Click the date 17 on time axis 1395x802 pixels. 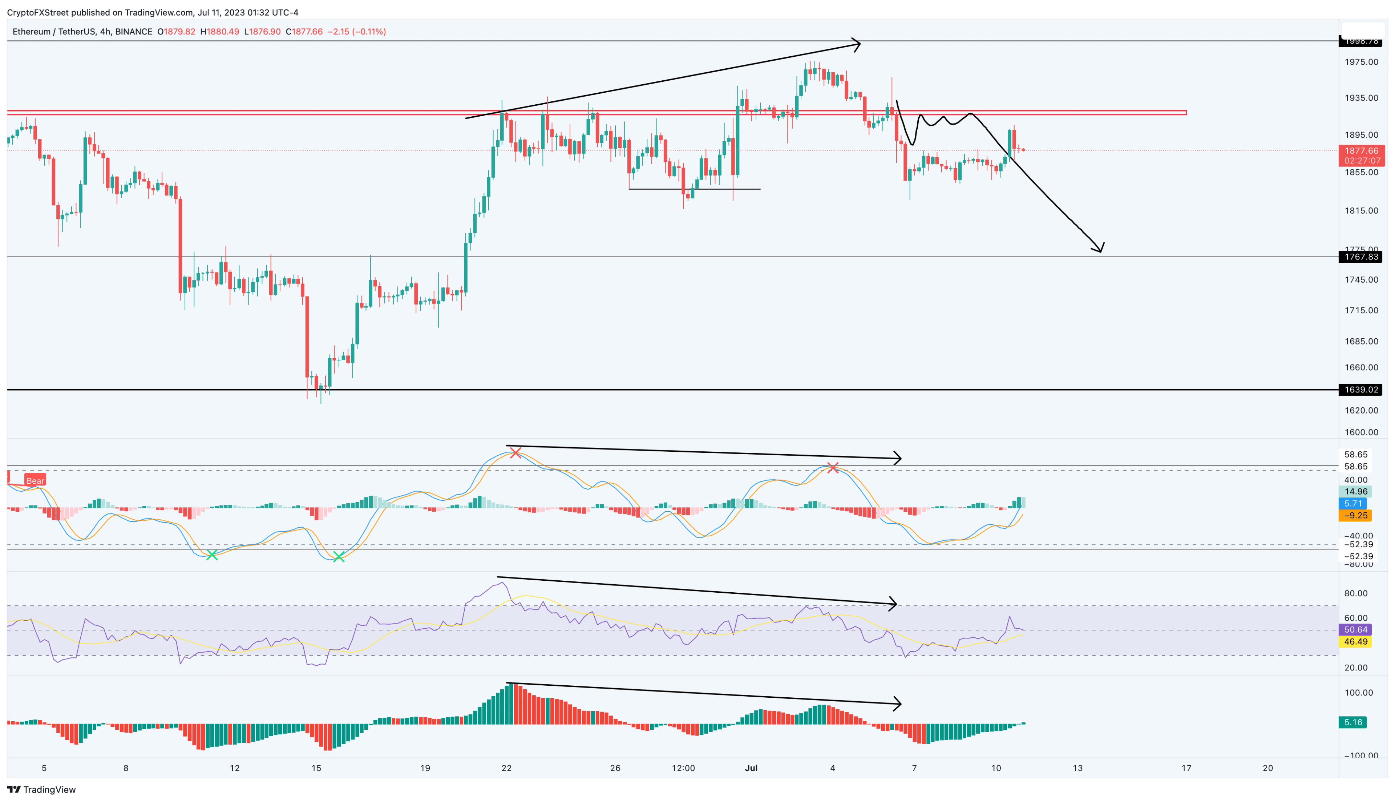(x=1186, y=768)
